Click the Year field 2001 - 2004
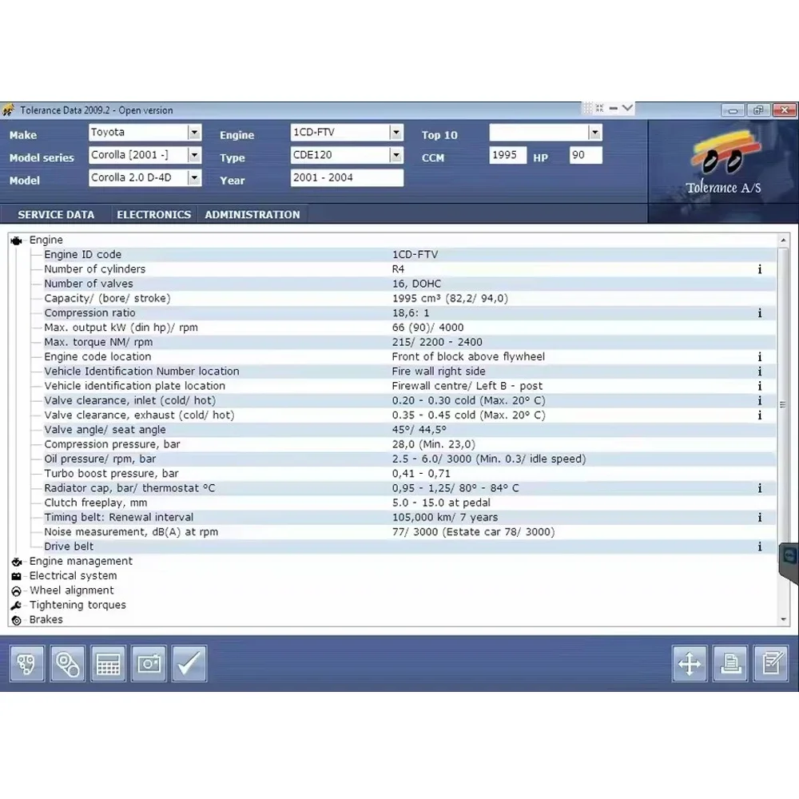The width and height of the screenshot is (799, 799). point(347,178)
